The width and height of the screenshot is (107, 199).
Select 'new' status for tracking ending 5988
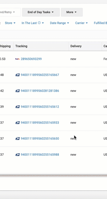73,155
